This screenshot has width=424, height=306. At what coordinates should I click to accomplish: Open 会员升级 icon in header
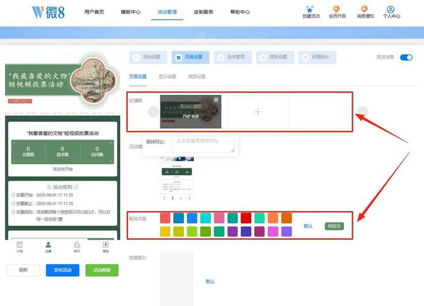[x=336, y=9]
